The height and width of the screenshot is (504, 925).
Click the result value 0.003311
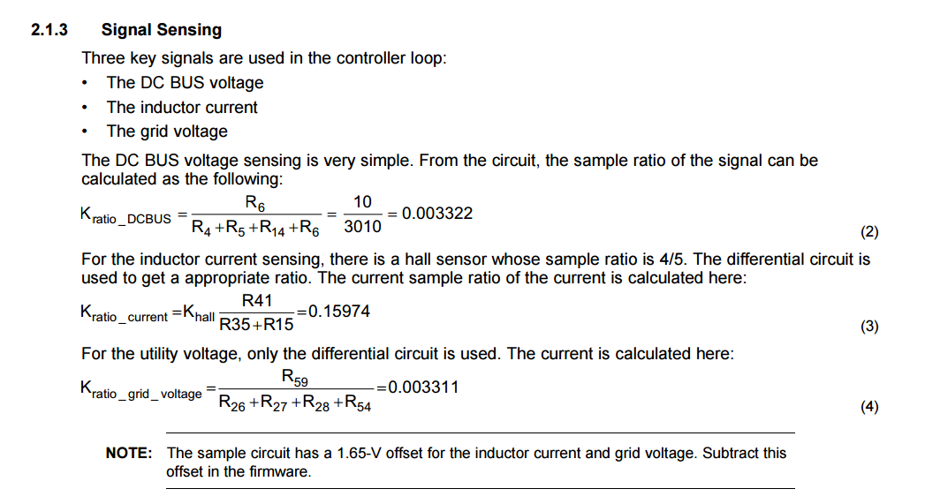421,387
